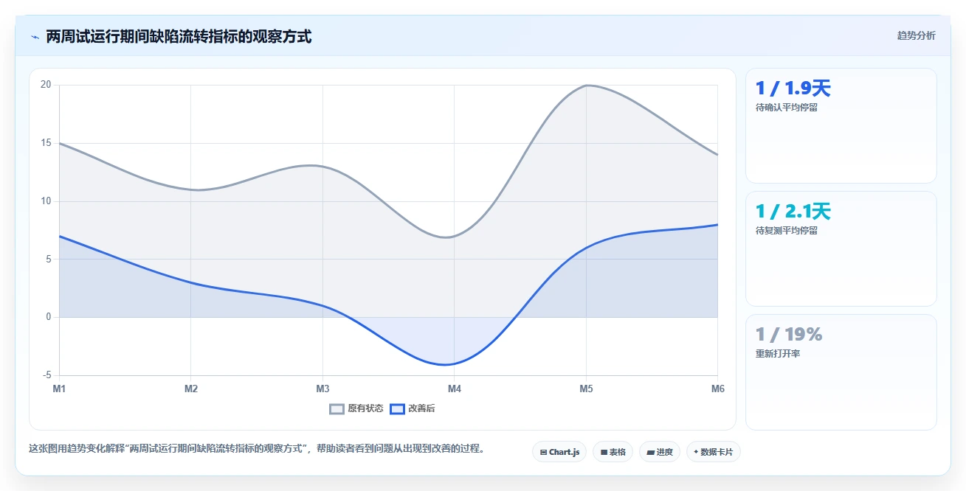Click the 15 y-axis label
Viewport: 966px width, 491px height.
46,143
